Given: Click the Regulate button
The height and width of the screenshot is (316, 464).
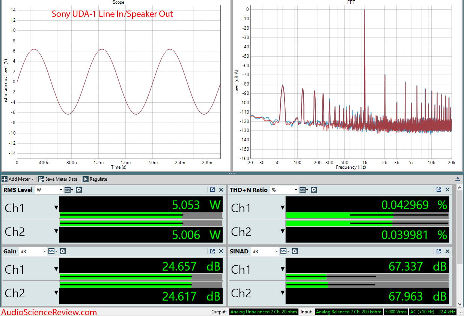Looking at the screenshot, I should click(x=95, y=179).
